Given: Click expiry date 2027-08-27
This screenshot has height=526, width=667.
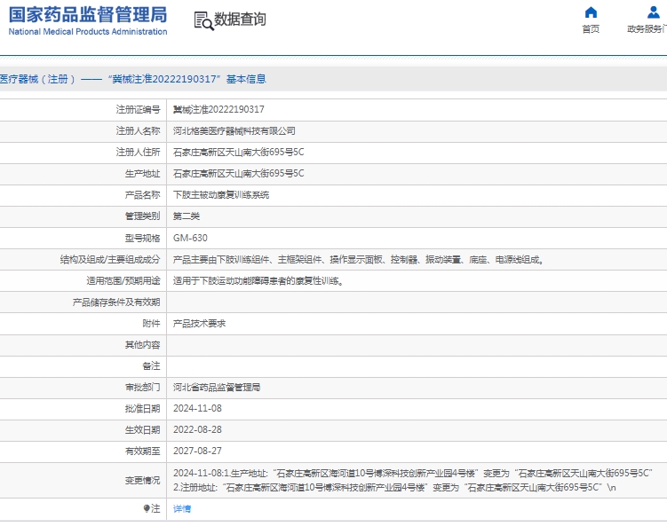Looking at the screenshot, I should coord(197,451).
